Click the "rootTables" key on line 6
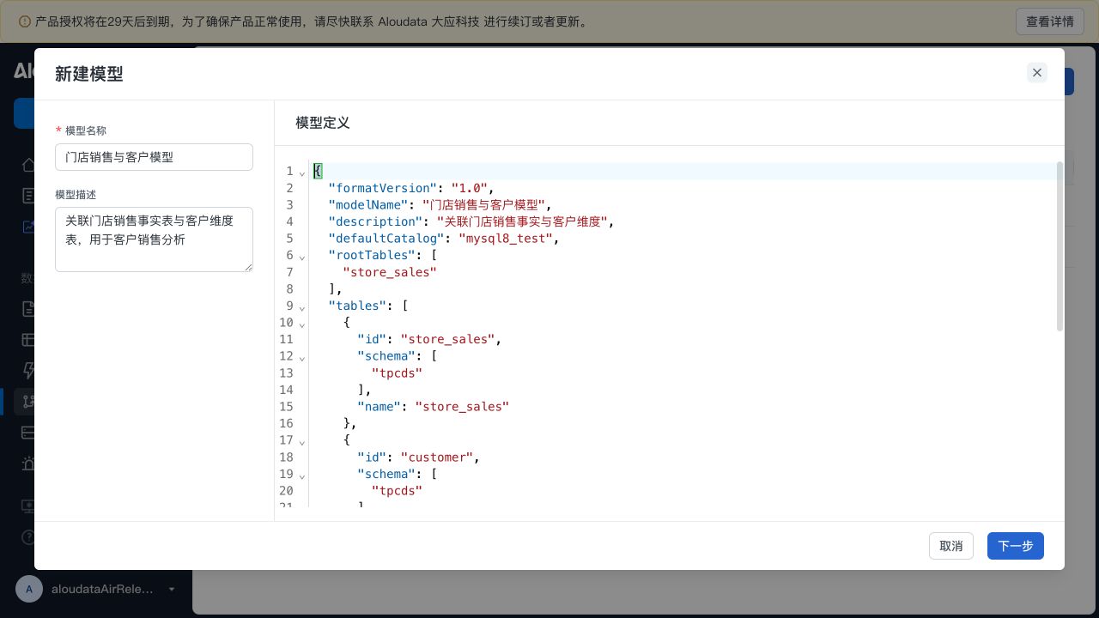Screen dimensions: 1099x618 pyautogui.click(x=372, y=255)
